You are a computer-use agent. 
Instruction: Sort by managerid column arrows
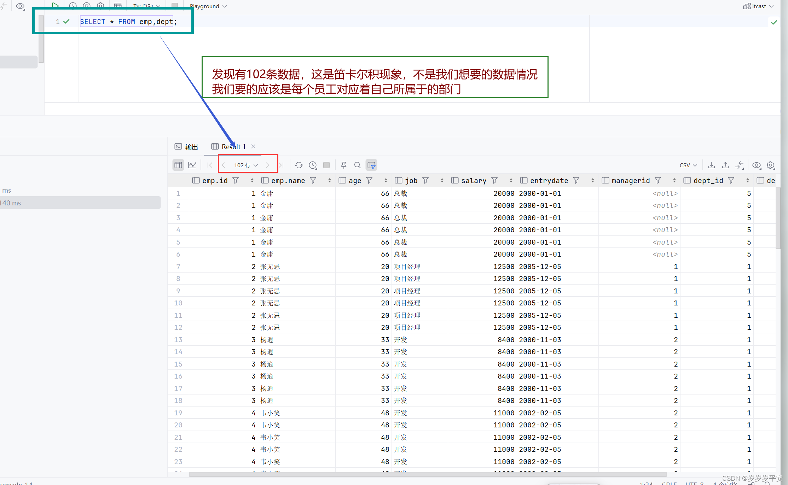pyautogui.click(x=674, y=181)
